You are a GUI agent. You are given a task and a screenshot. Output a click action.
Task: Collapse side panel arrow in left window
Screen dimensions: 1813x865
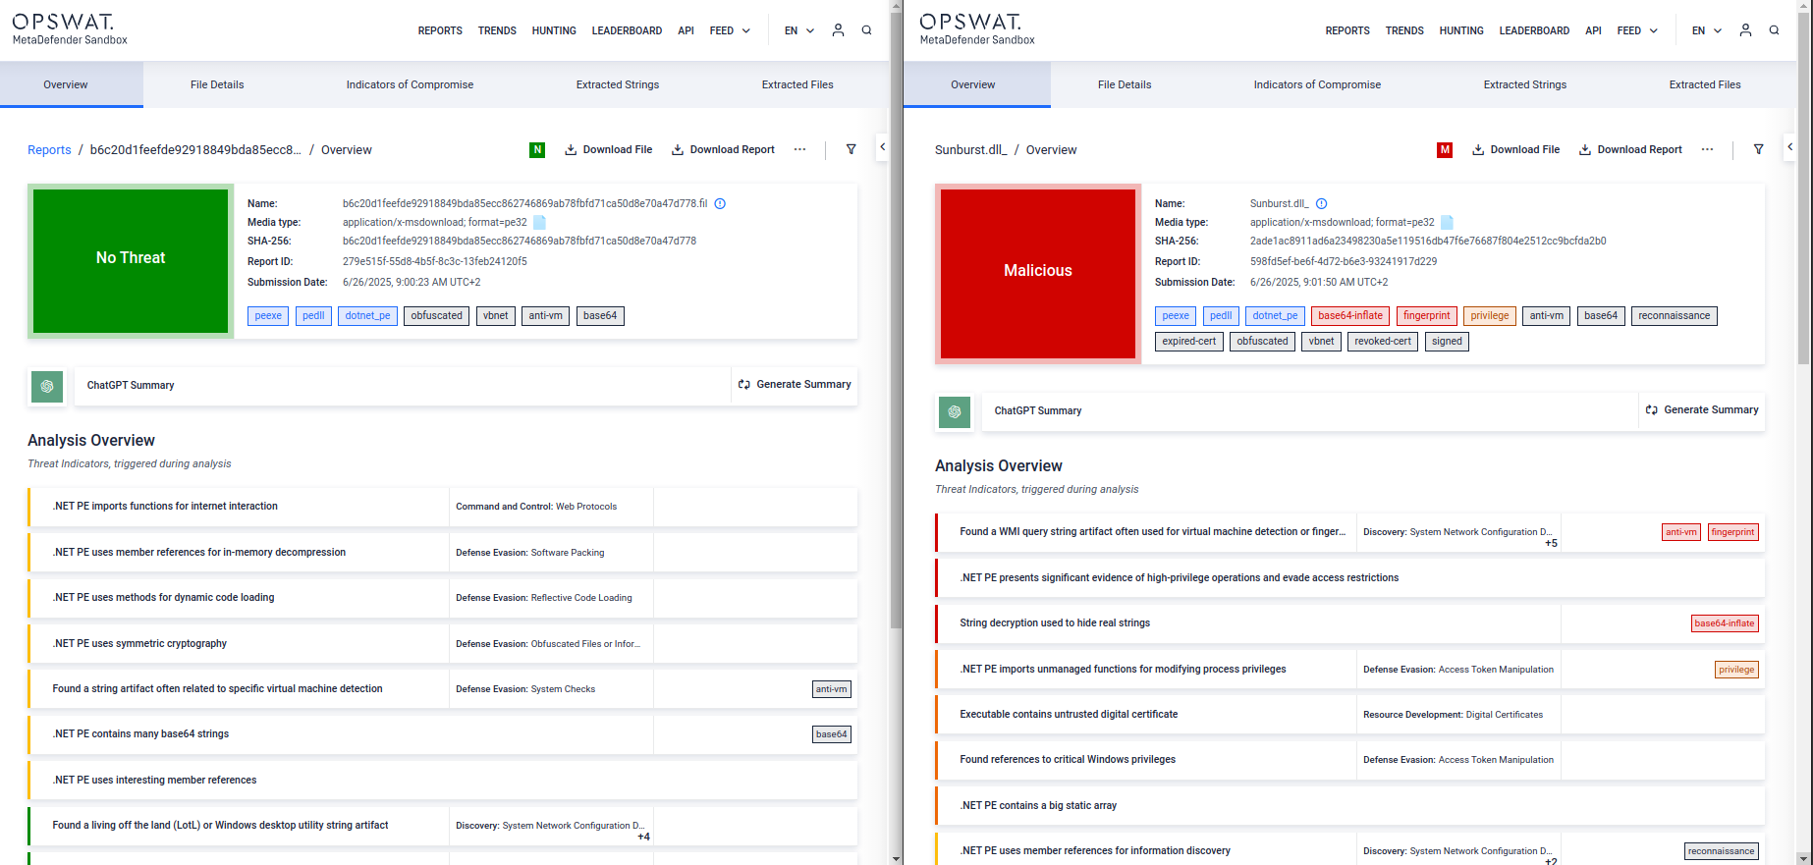[x=882, y=147]
